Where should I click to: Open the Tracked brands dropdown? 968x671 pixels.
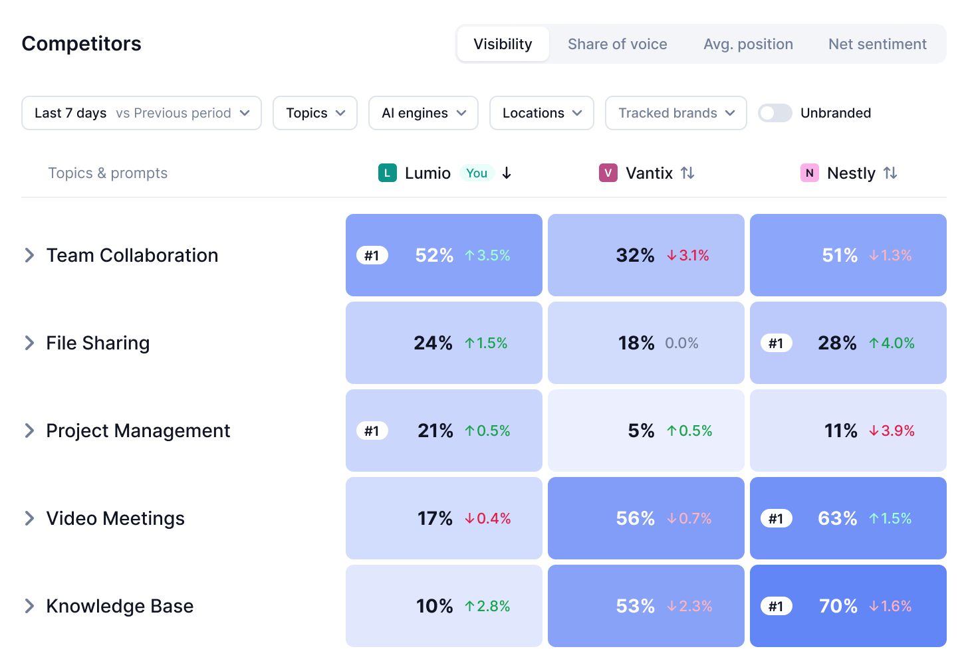point(676,113)
